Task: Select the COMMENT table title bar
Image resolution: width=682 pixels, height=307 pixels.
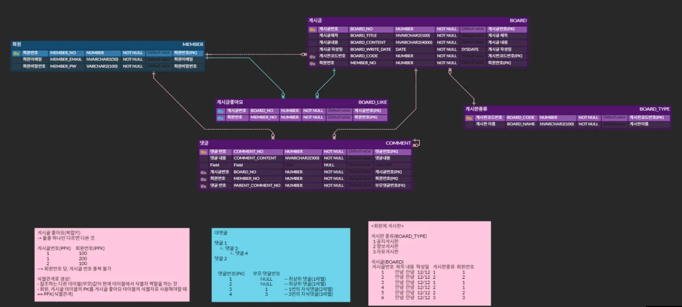Action: (x=305, y=143)
